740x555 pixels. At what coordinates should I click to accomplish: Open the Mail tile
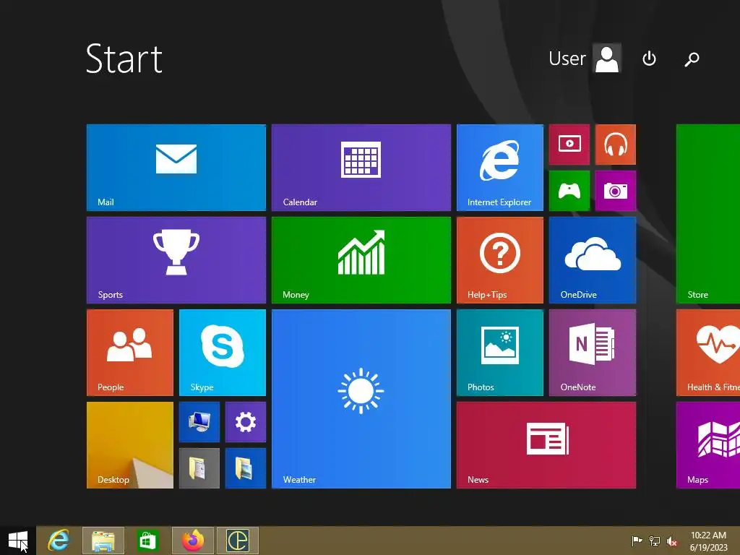[176, 168]
